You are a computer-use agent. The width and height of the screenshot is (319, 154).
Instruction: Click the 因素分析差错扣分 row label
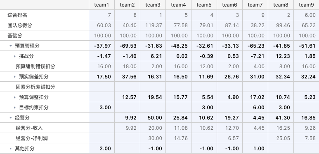(x=35, y=87)
